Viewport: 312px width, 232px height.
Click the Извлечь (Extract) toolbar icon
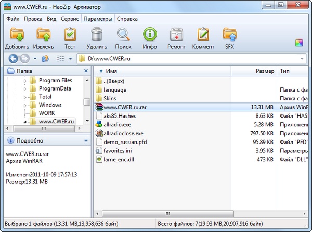tap(44, 36)
